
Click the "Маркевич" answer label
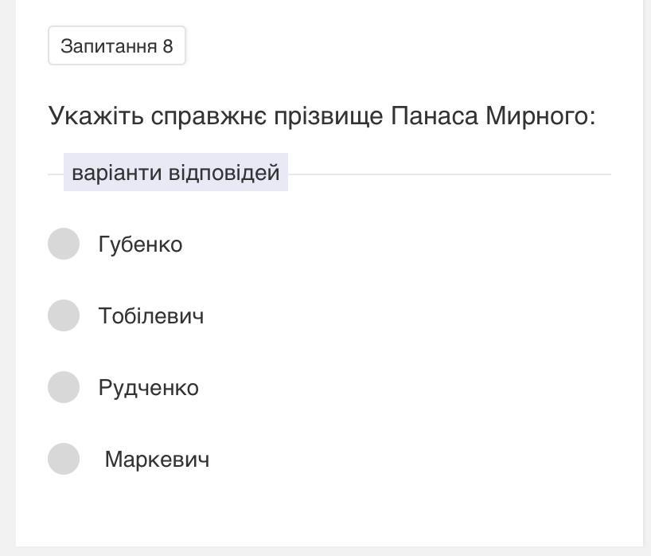pos(157,460)
